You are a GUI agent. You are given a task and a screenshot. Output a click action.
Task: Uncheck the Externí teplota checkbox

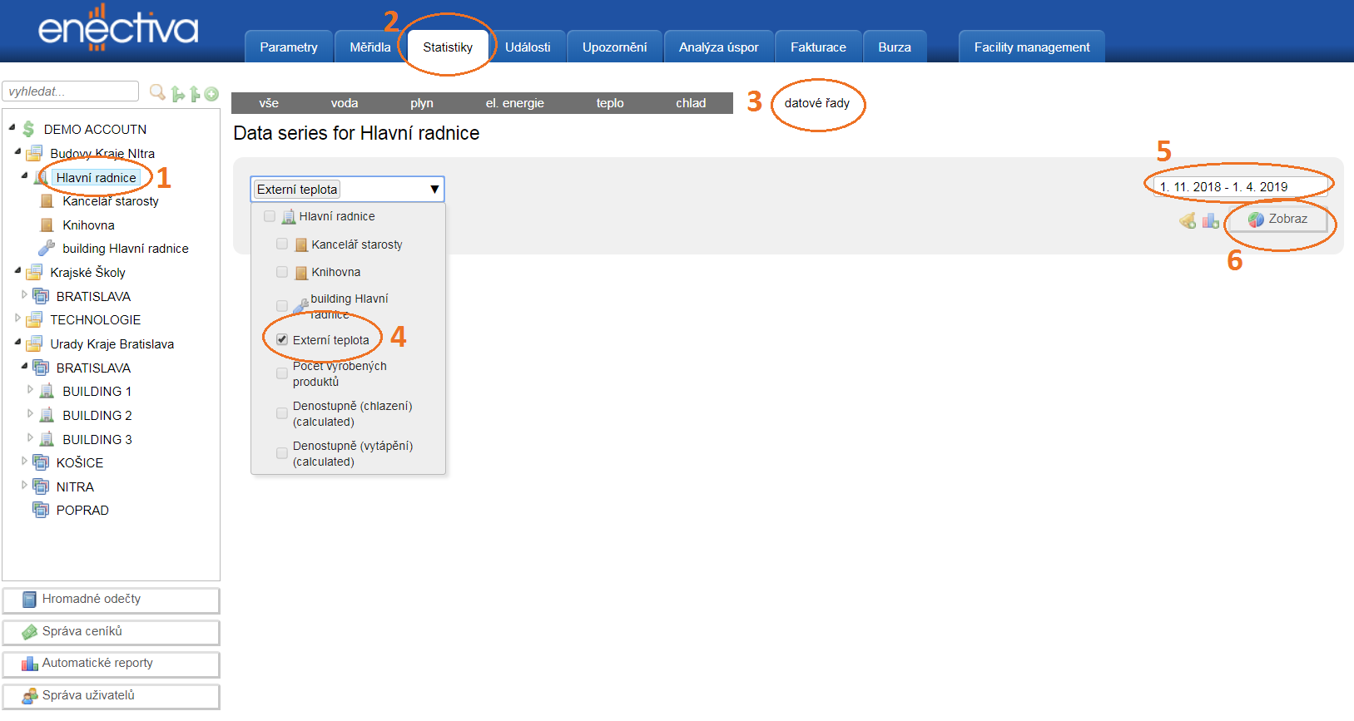coord(282,339)
